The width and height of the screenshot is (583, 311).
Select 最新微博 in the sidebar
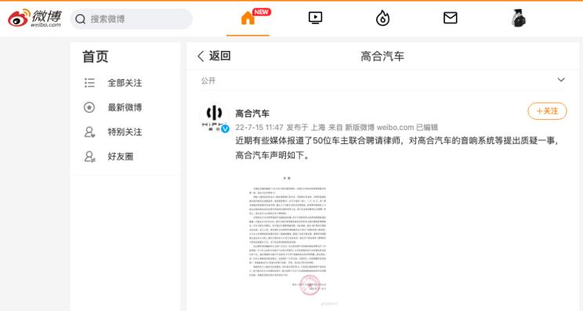(125, 107)
